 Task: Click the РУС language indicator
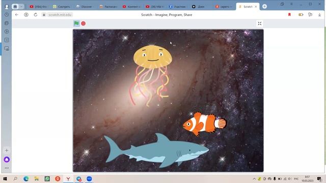296,179
